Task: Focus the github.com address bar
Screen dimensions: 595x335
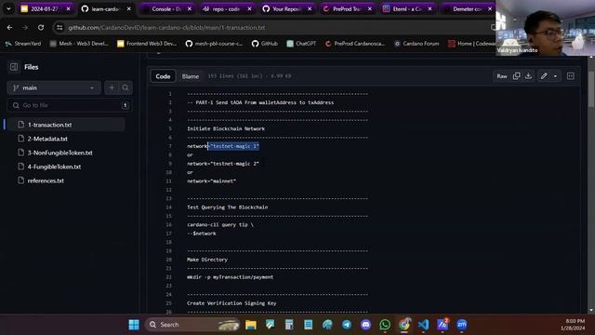Action: (273, 27)
